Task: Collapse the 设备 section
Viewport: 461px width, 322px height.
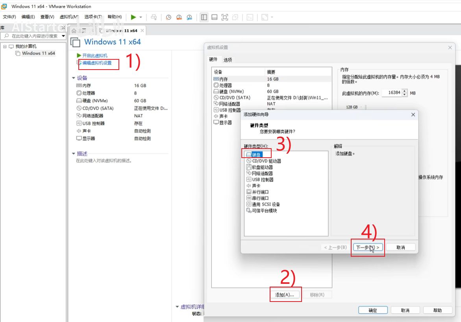Action: coord(73,78)
